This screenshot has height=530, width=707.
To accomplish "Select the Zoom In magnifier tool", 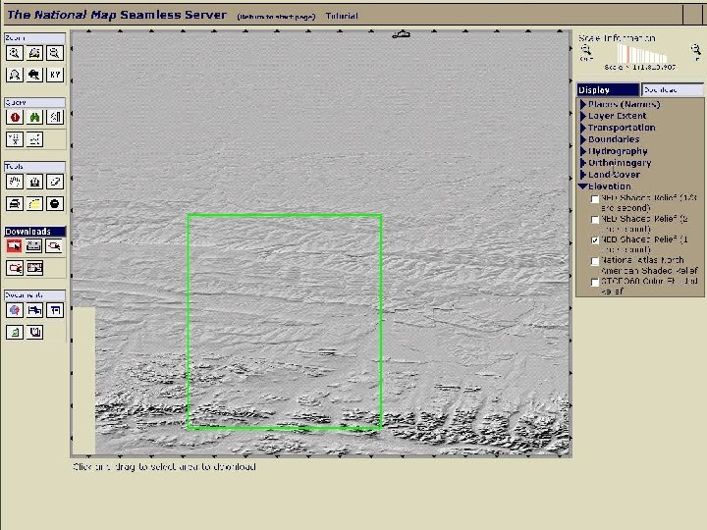I will coord(15,53).
